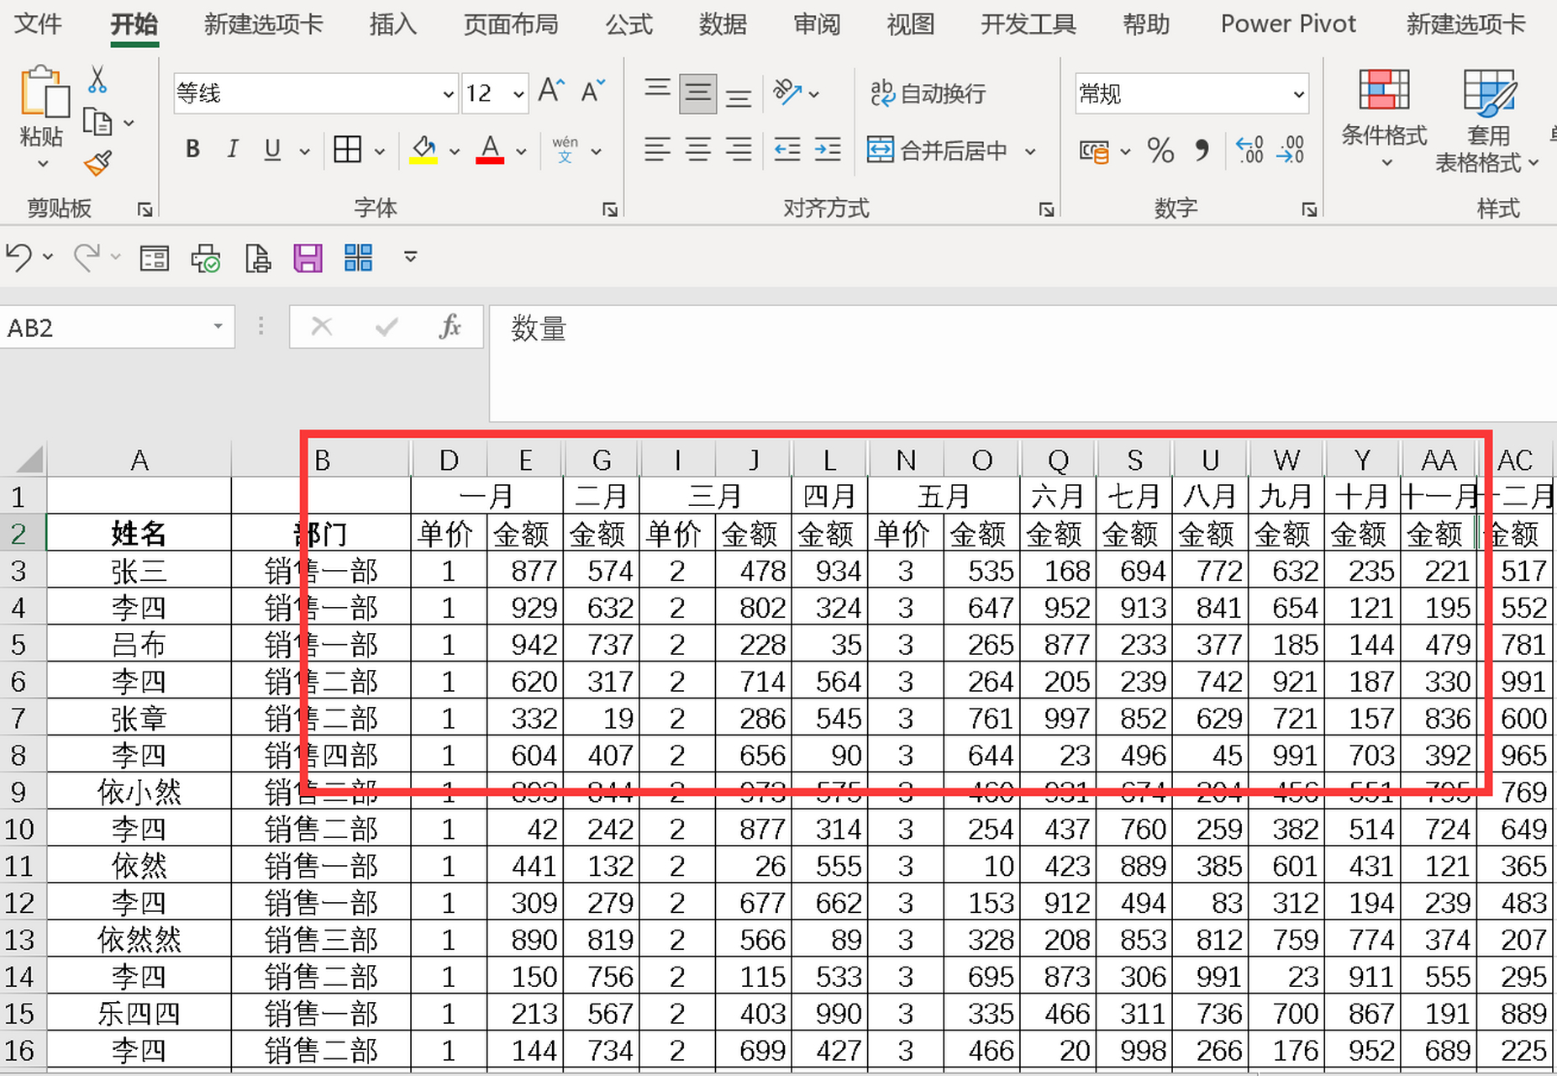Image resolution: width=1557 pixels, height=1076 pixels.
Task: Click the Paste clipboard icon
Action: pyautogui.click(x=43, y=92)
